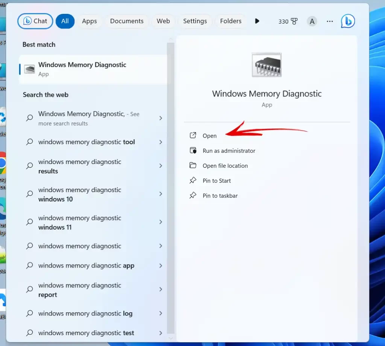Switch to the Documents filter tab
The width and height of the screenshot is (385, 346).
coord(127,21)
